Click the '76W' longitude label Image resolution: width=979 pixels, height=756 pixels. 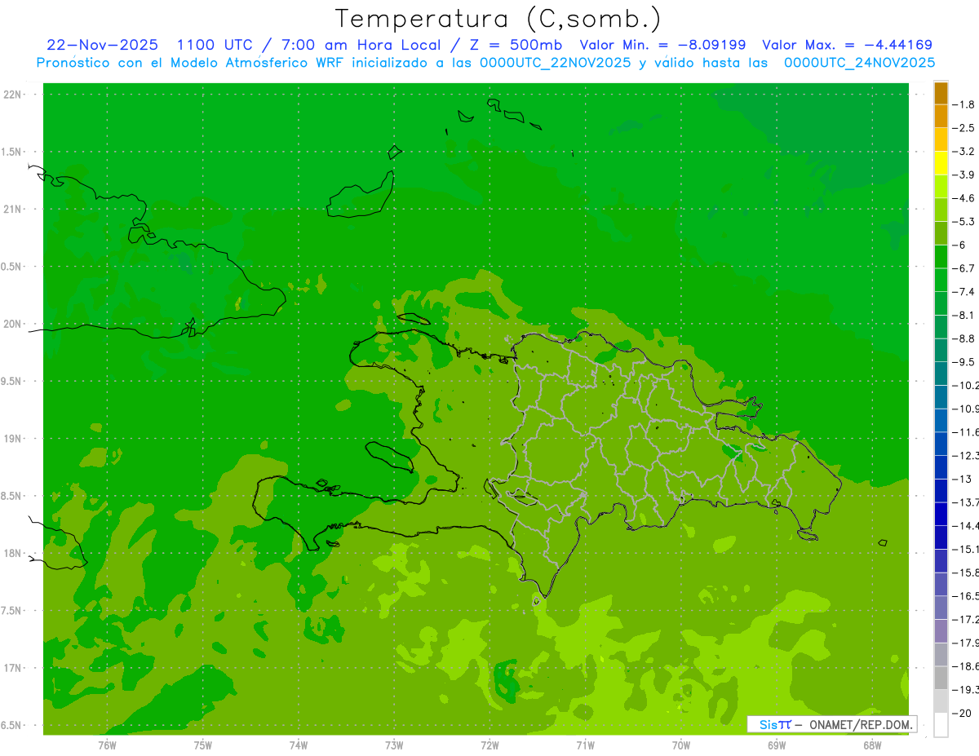(x=107, y=745)
